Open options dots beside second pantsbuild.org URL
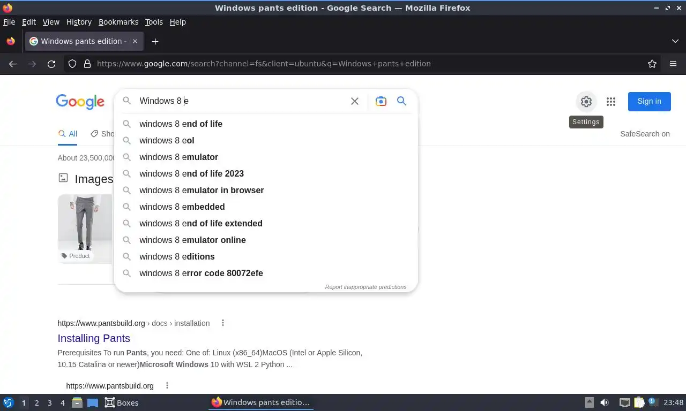686x411 pixels. pyautogui.click(x=167, y=385)
